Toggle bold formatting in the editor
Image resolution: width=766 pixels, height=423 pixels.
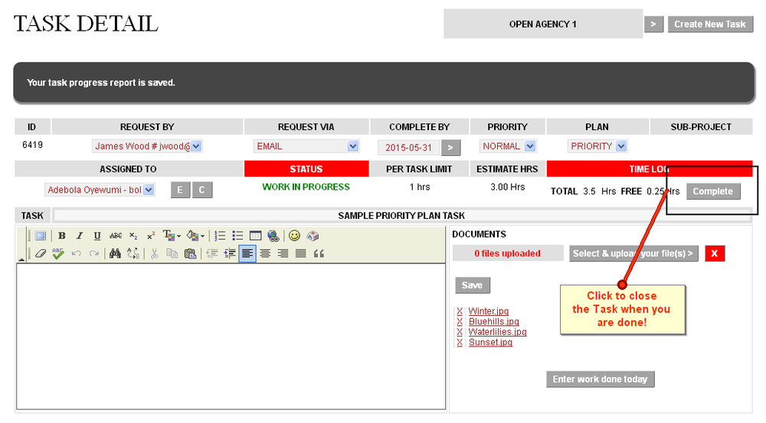tap(62, 236)
